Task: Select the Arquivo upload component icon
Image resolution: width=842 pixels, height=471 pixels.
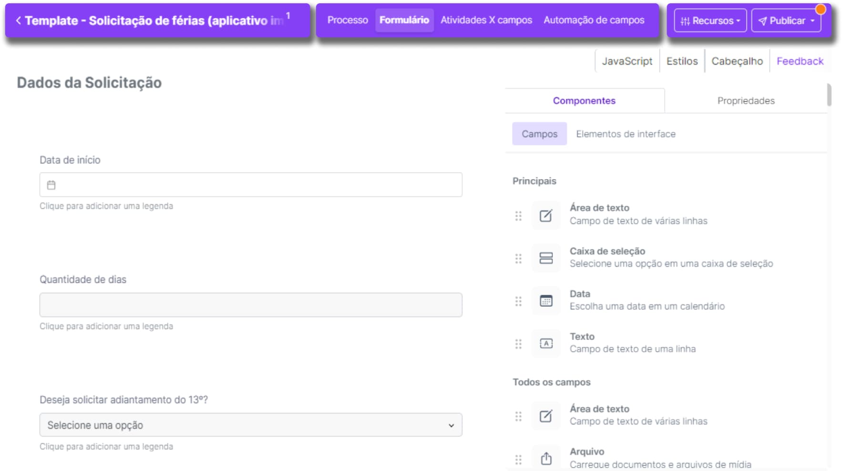Action: tap(546, 458)
